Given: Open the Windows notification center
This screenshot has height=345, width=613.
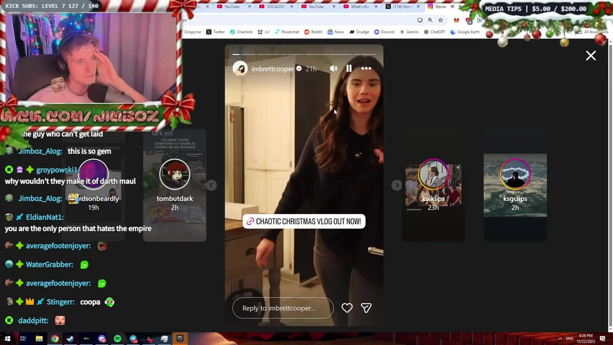Looking at the screenshot, I should (602, 339).
